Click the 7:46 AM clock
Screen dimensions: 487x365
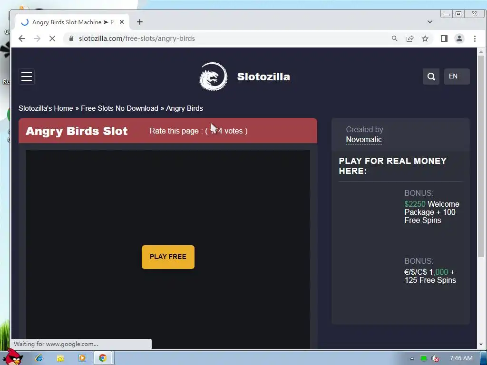pos(461,358)
